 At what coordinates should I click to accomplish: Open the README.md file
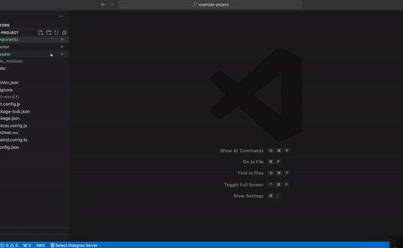(35, 133)
